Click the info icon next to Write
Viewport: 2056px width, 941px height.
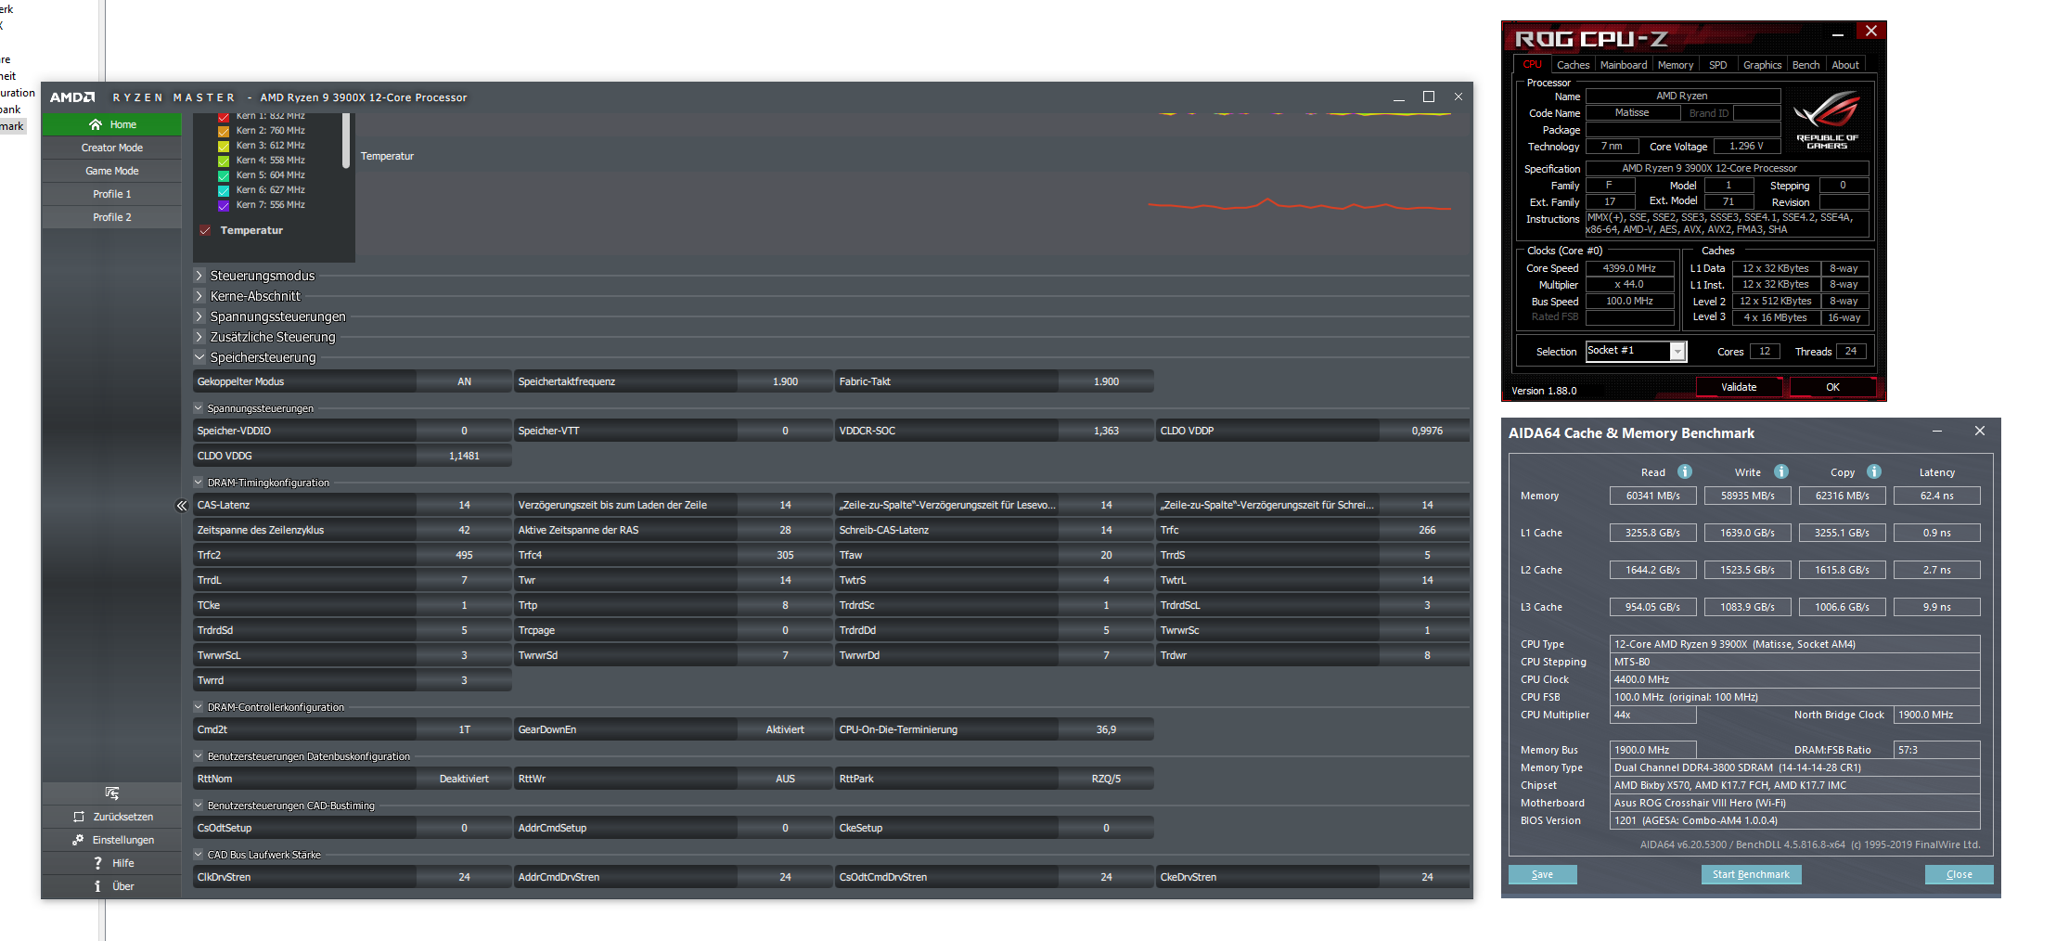coord(1781,471)
